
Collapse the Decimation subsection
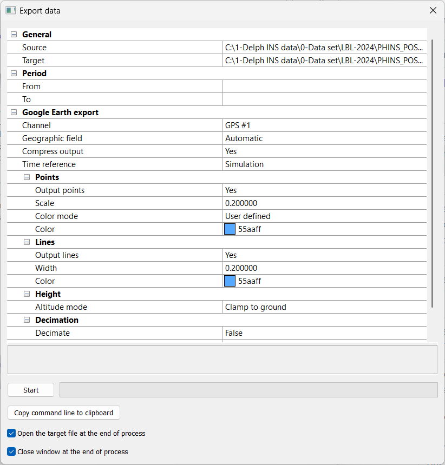[27, 320]
